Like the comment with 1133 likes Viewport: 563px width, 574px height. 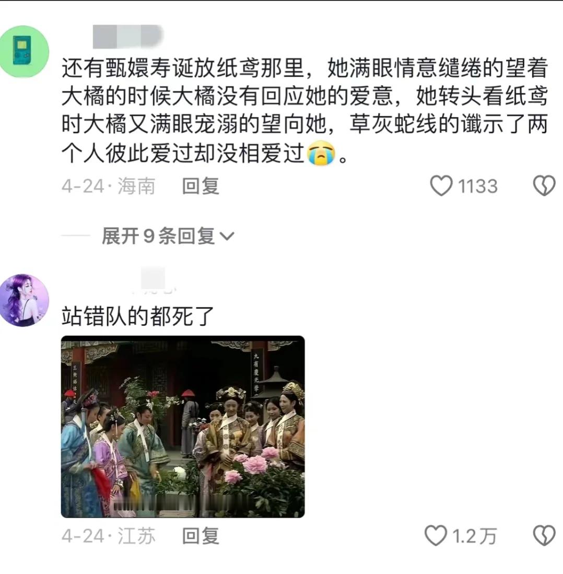coord(441,185)
